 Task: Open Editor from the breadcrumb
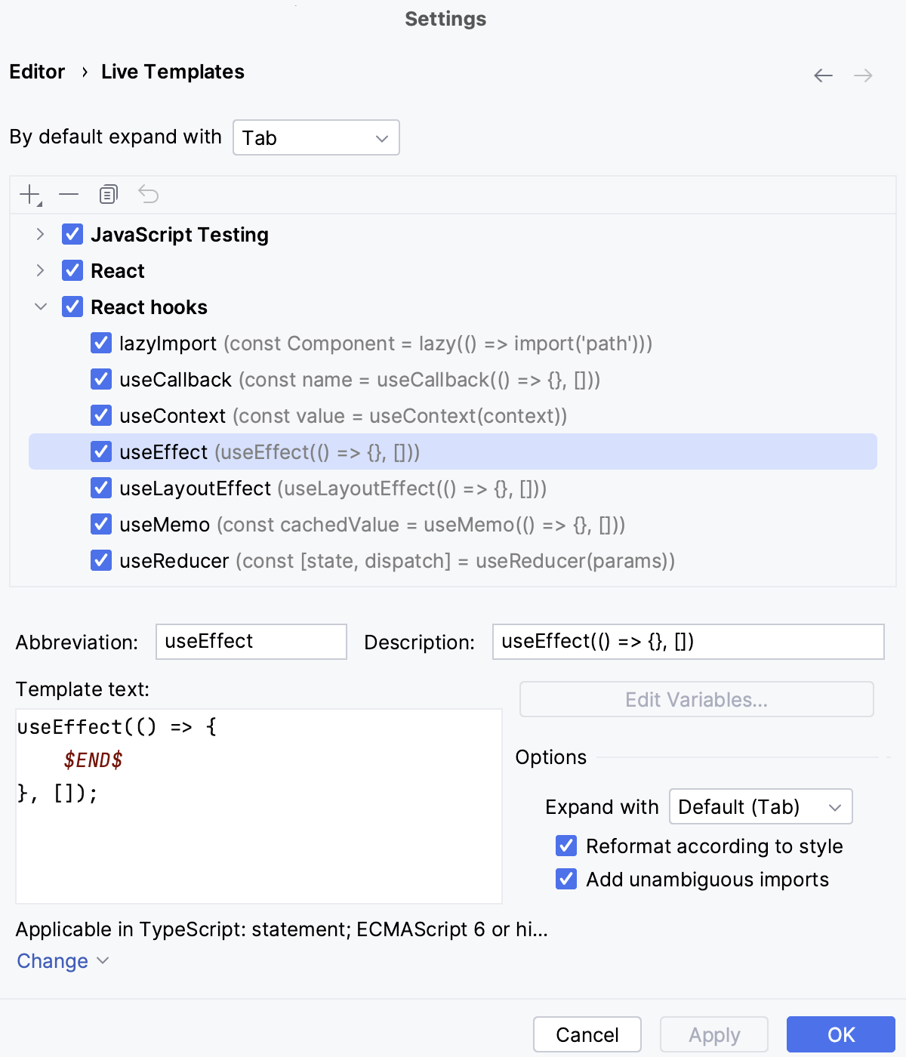(37, 72)
